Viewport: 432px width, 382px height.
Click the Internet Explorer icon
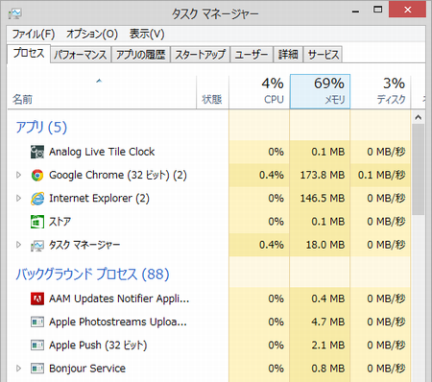(37, 199)
